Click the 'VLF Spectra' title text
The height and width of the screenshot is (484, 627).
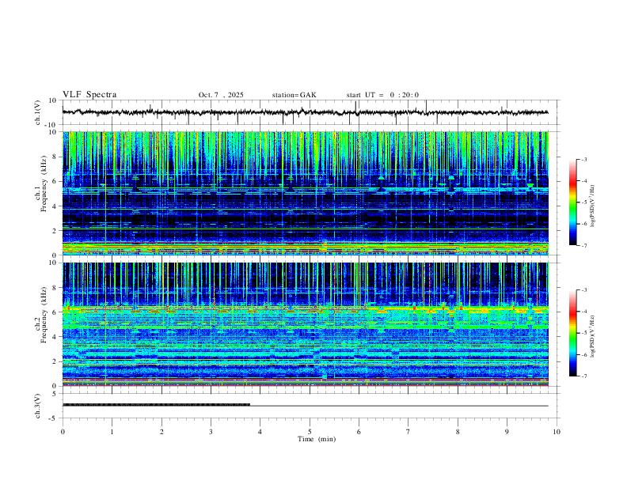[89, 95]
